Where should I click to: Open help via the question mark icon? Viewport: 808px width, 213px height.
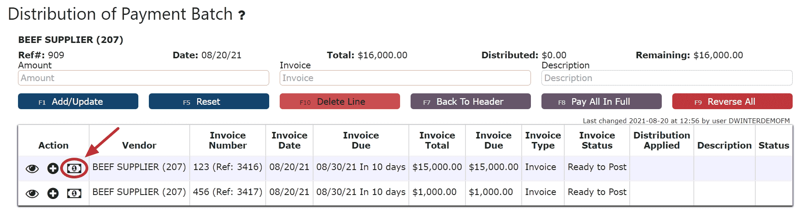pos(242,16)
